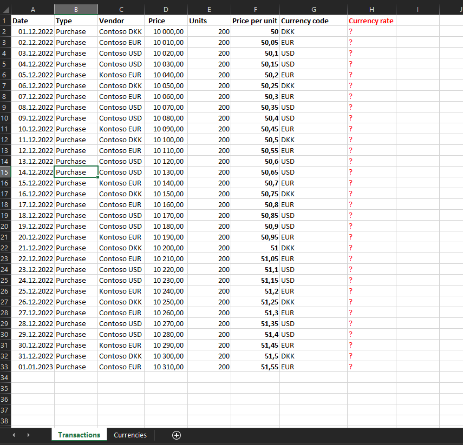Select column B header
Image resolution: width=463 pixels, height=445 pixels.
click(76, 9)
